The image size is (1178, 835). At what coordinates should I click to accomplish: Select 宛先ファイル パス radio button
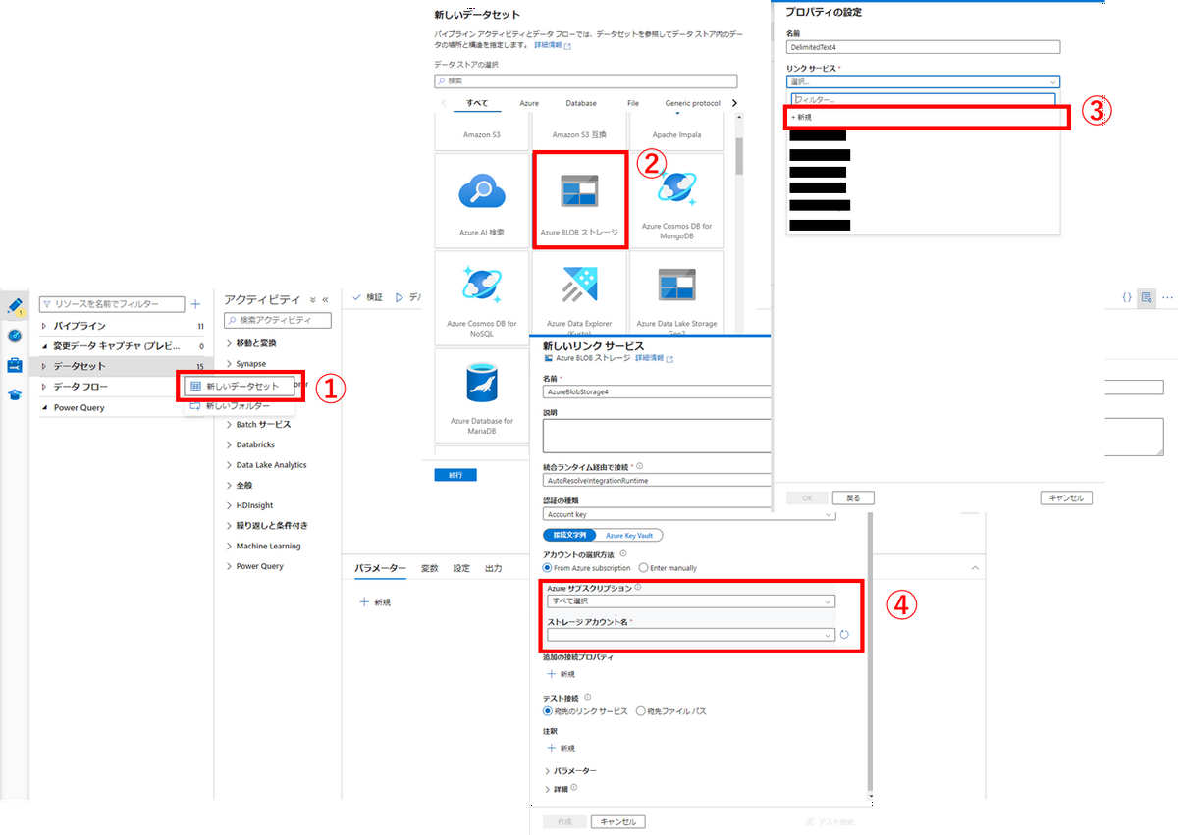click(x=641, y=711)
